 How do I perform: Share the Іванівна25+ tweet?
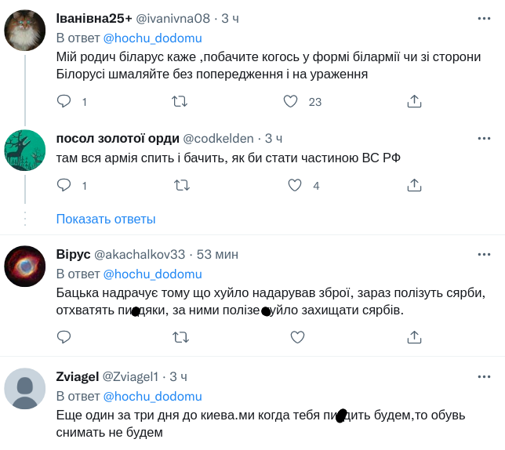coord(415,101)
